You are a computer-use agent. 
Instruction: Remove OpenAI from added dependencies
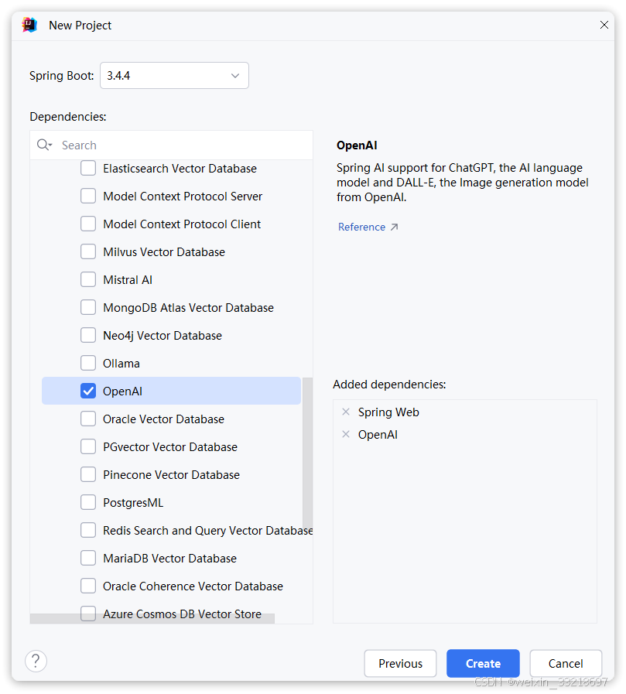tap(346, 434)
